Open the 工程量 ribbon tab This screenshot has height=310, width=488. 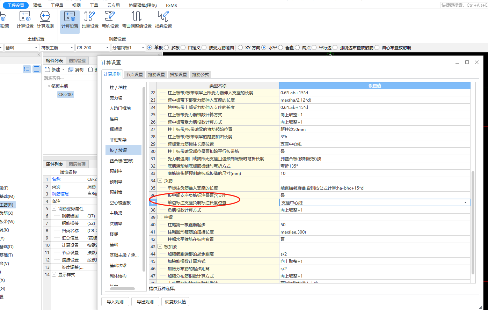tap(57, 5)
